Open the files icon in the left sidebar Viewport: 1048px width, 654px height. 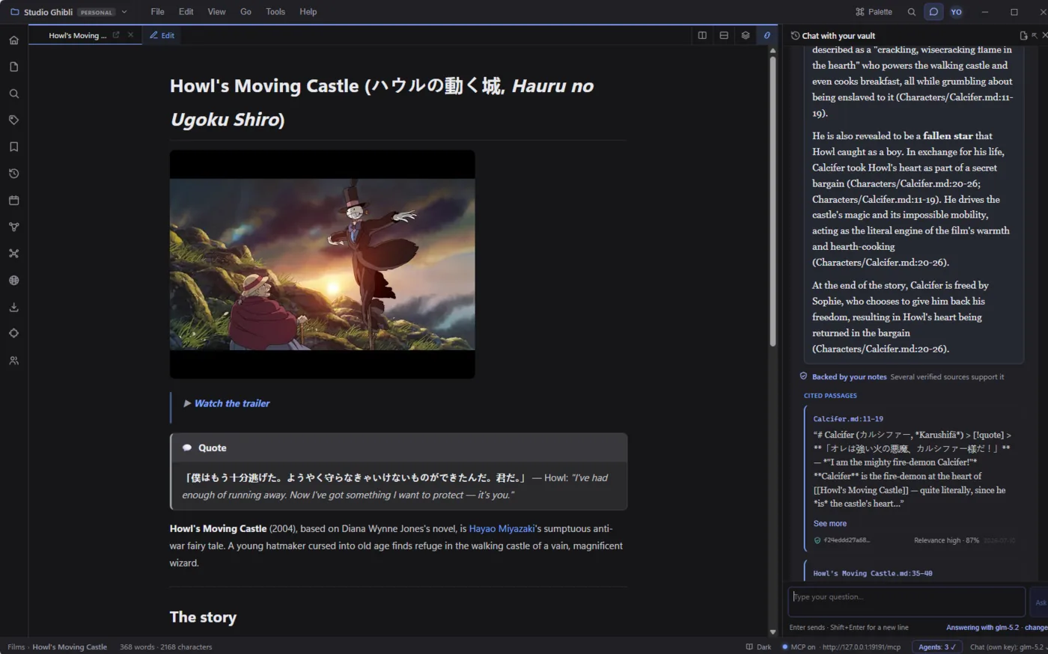tap(13, 67)
